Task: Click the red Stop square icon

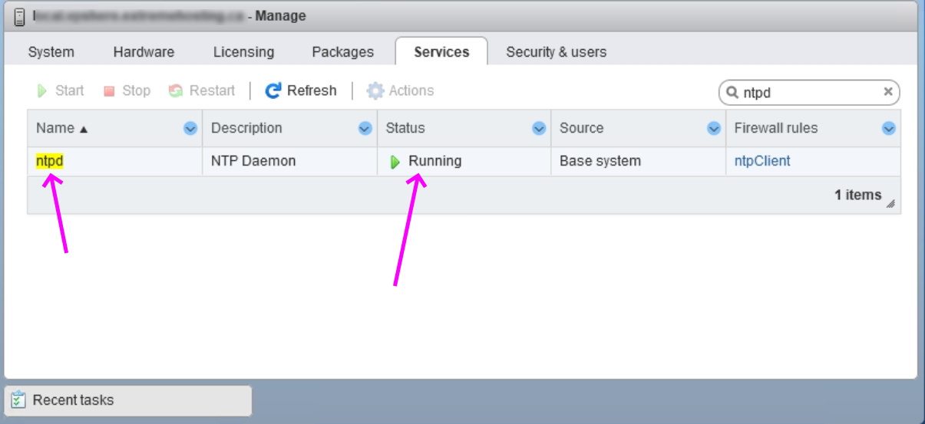Action: (109, 91)
